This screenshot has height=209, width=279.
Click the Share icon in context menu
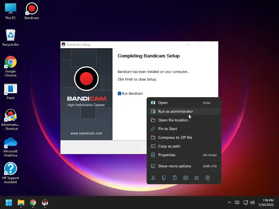point(197,177)
